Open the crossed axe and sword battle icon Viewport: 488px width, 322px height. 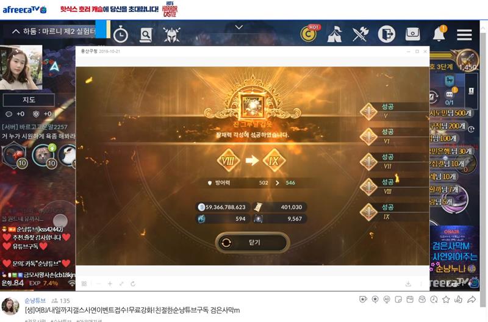[361, 34]
